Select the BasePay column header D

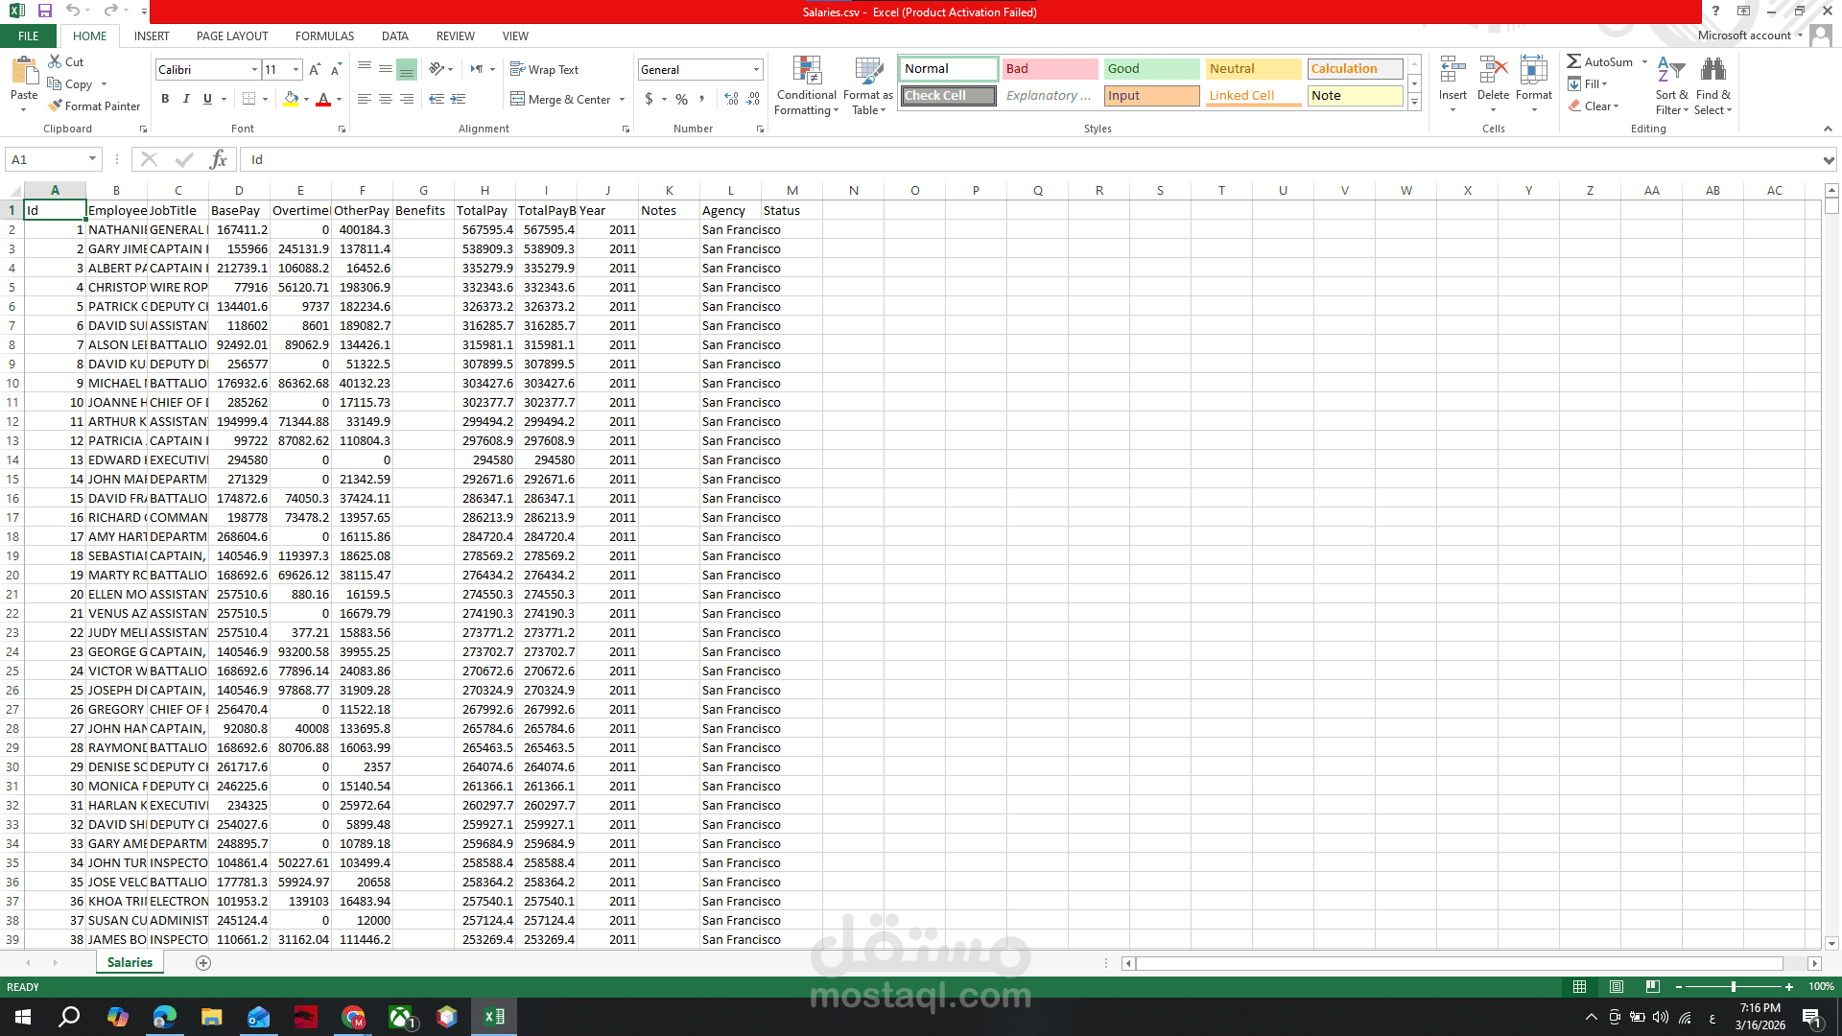[239, 190]
